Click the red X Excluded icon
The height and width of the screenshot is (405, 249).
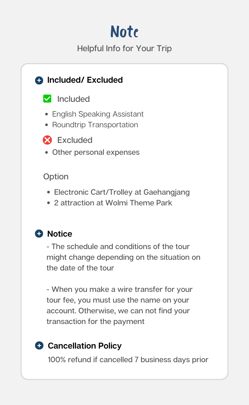click(x=47, y=140)
